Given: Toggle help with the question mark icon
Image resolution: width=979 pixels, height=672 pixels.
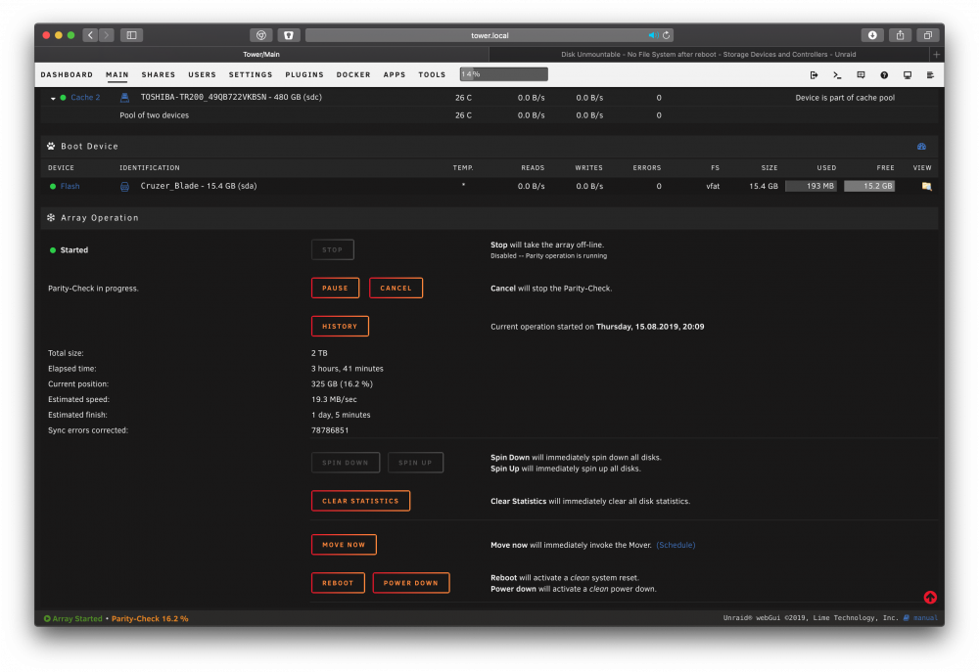Looking at the screenshot, I should (884, 75).
